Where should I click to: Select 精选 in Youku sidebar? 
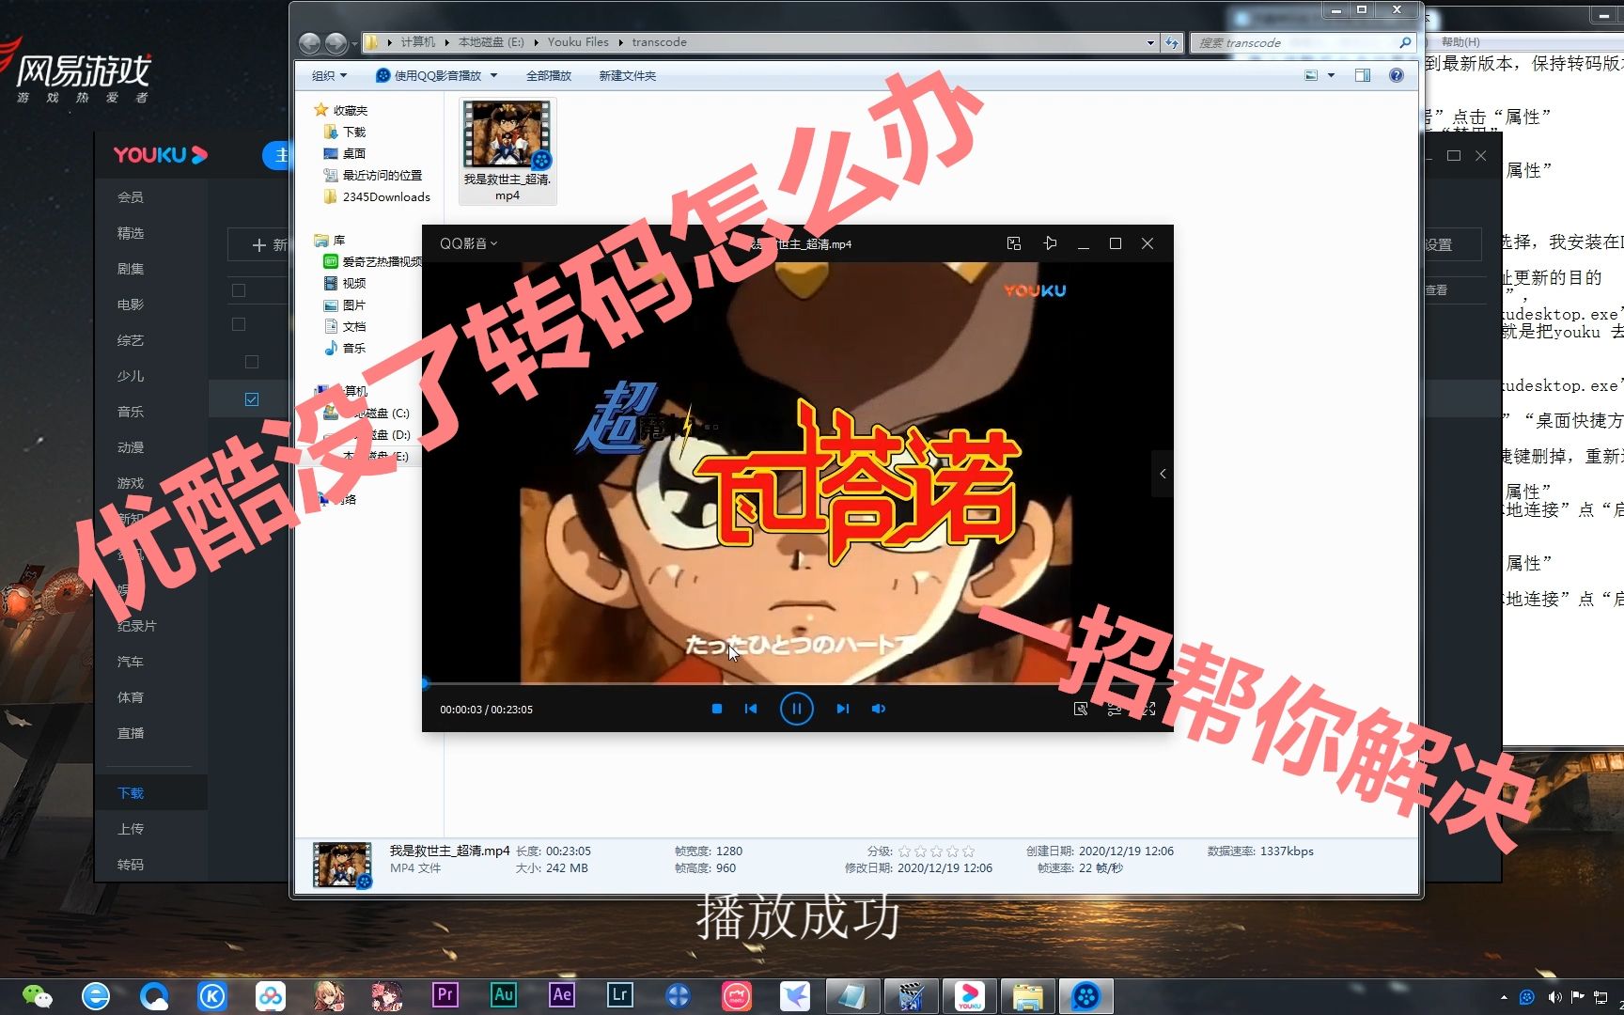pos(131,233)
